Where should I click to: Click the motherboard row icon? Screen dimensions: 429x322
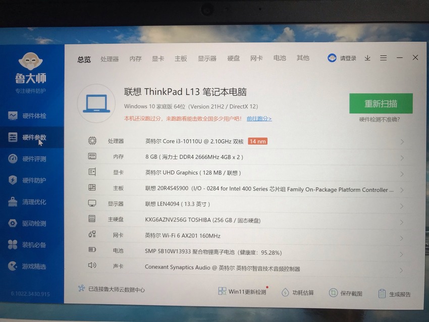[92, 188]
